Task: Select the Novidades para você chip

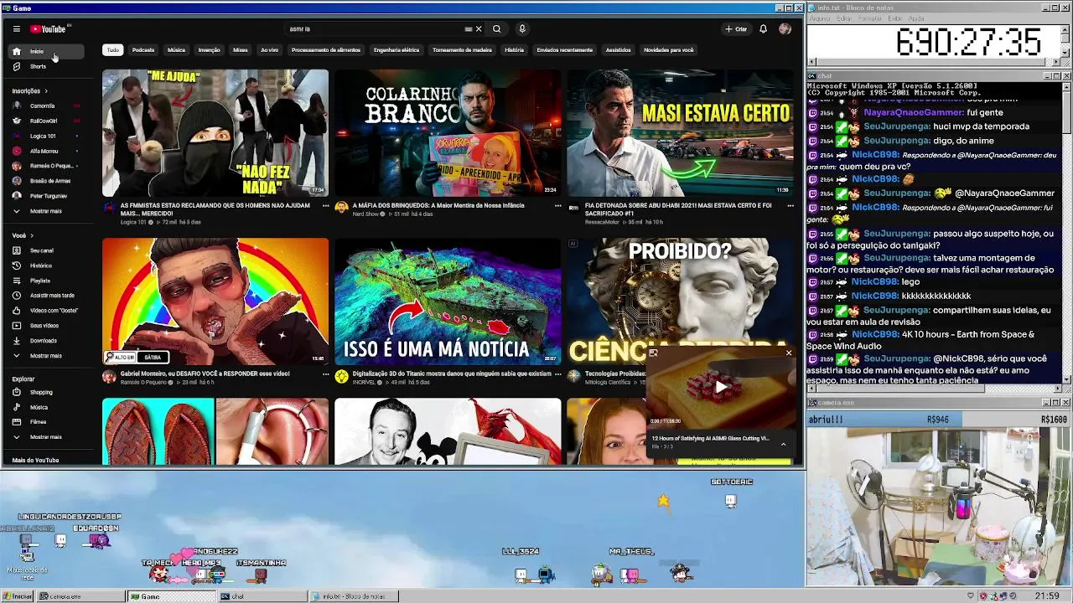Action: (x=668, y=50)
